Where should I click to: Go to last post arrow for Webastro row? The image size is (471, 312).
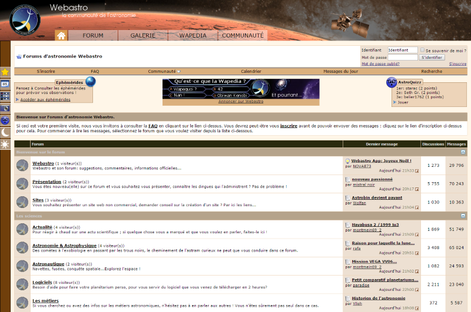click(417, 171)
